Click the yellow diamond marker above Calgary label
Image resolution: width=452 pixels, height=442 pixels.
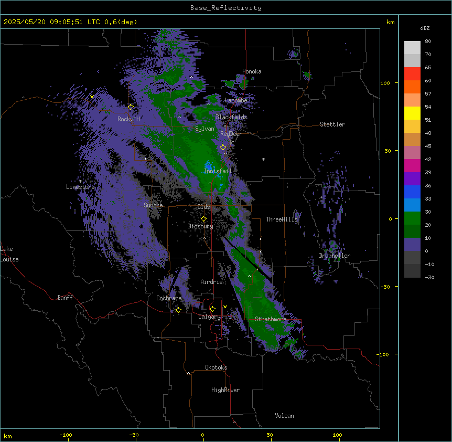click(x=212, y=309)
